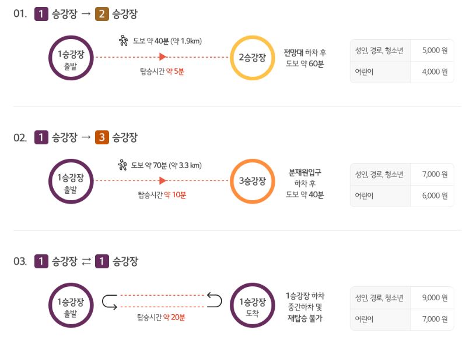Image resolution: width=466 pixels, height=337 pixels.
Task: Click the orange 3 badge in route 02 heading
Action: (x=102, y=137)
